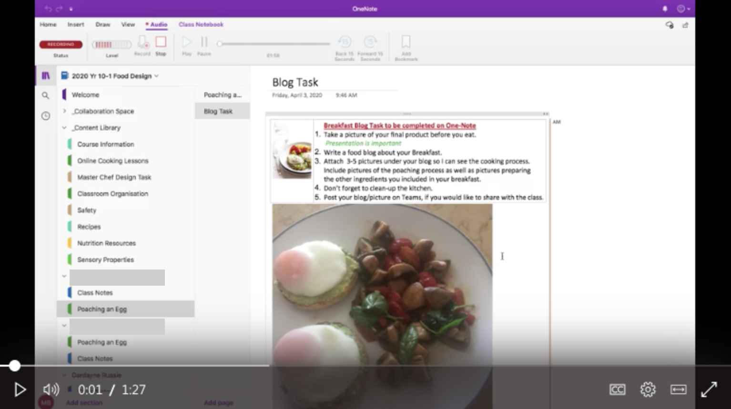
Task: Open Class Notes under second student group
Action: click(95, 359)
